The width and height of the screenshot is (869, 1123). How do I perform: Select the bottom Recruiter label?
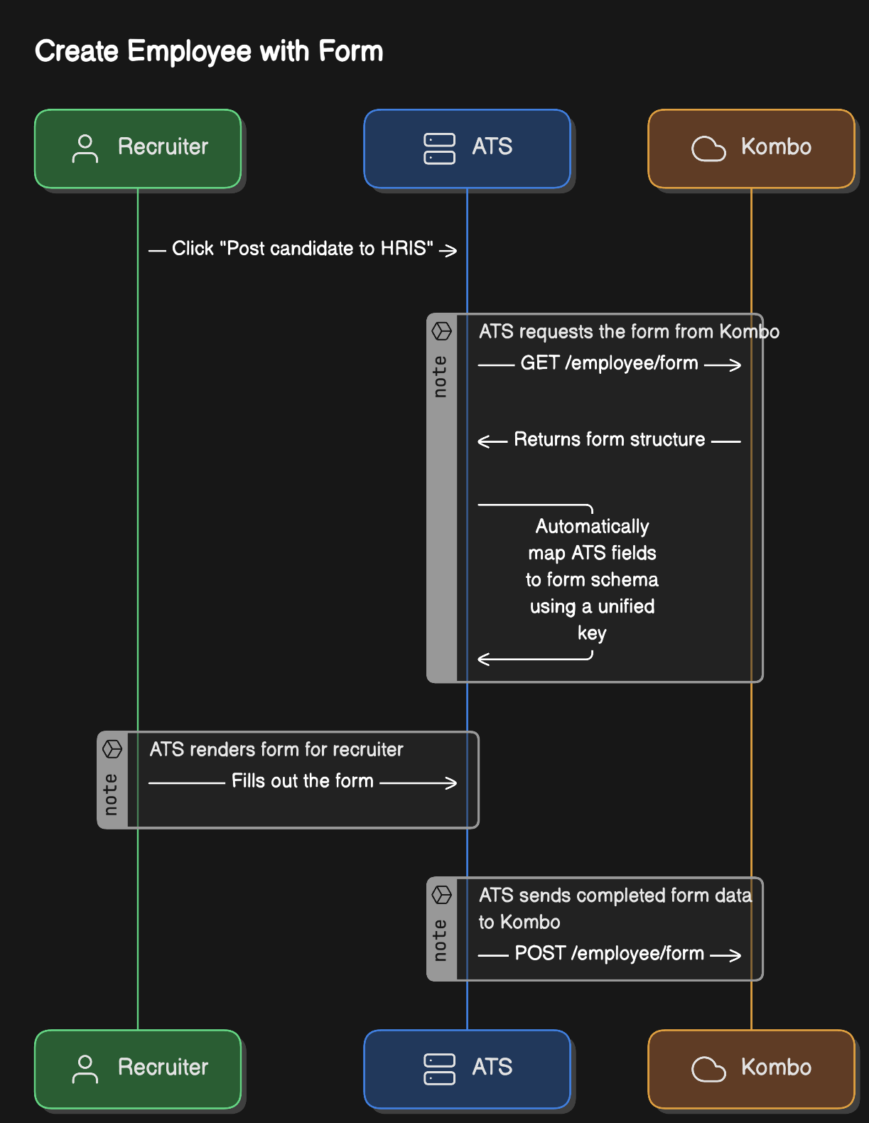163,1067
